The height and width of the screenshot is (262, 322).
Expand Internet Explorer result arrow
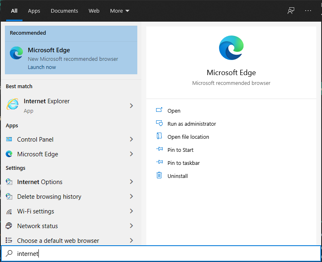[x=131, y=106]
